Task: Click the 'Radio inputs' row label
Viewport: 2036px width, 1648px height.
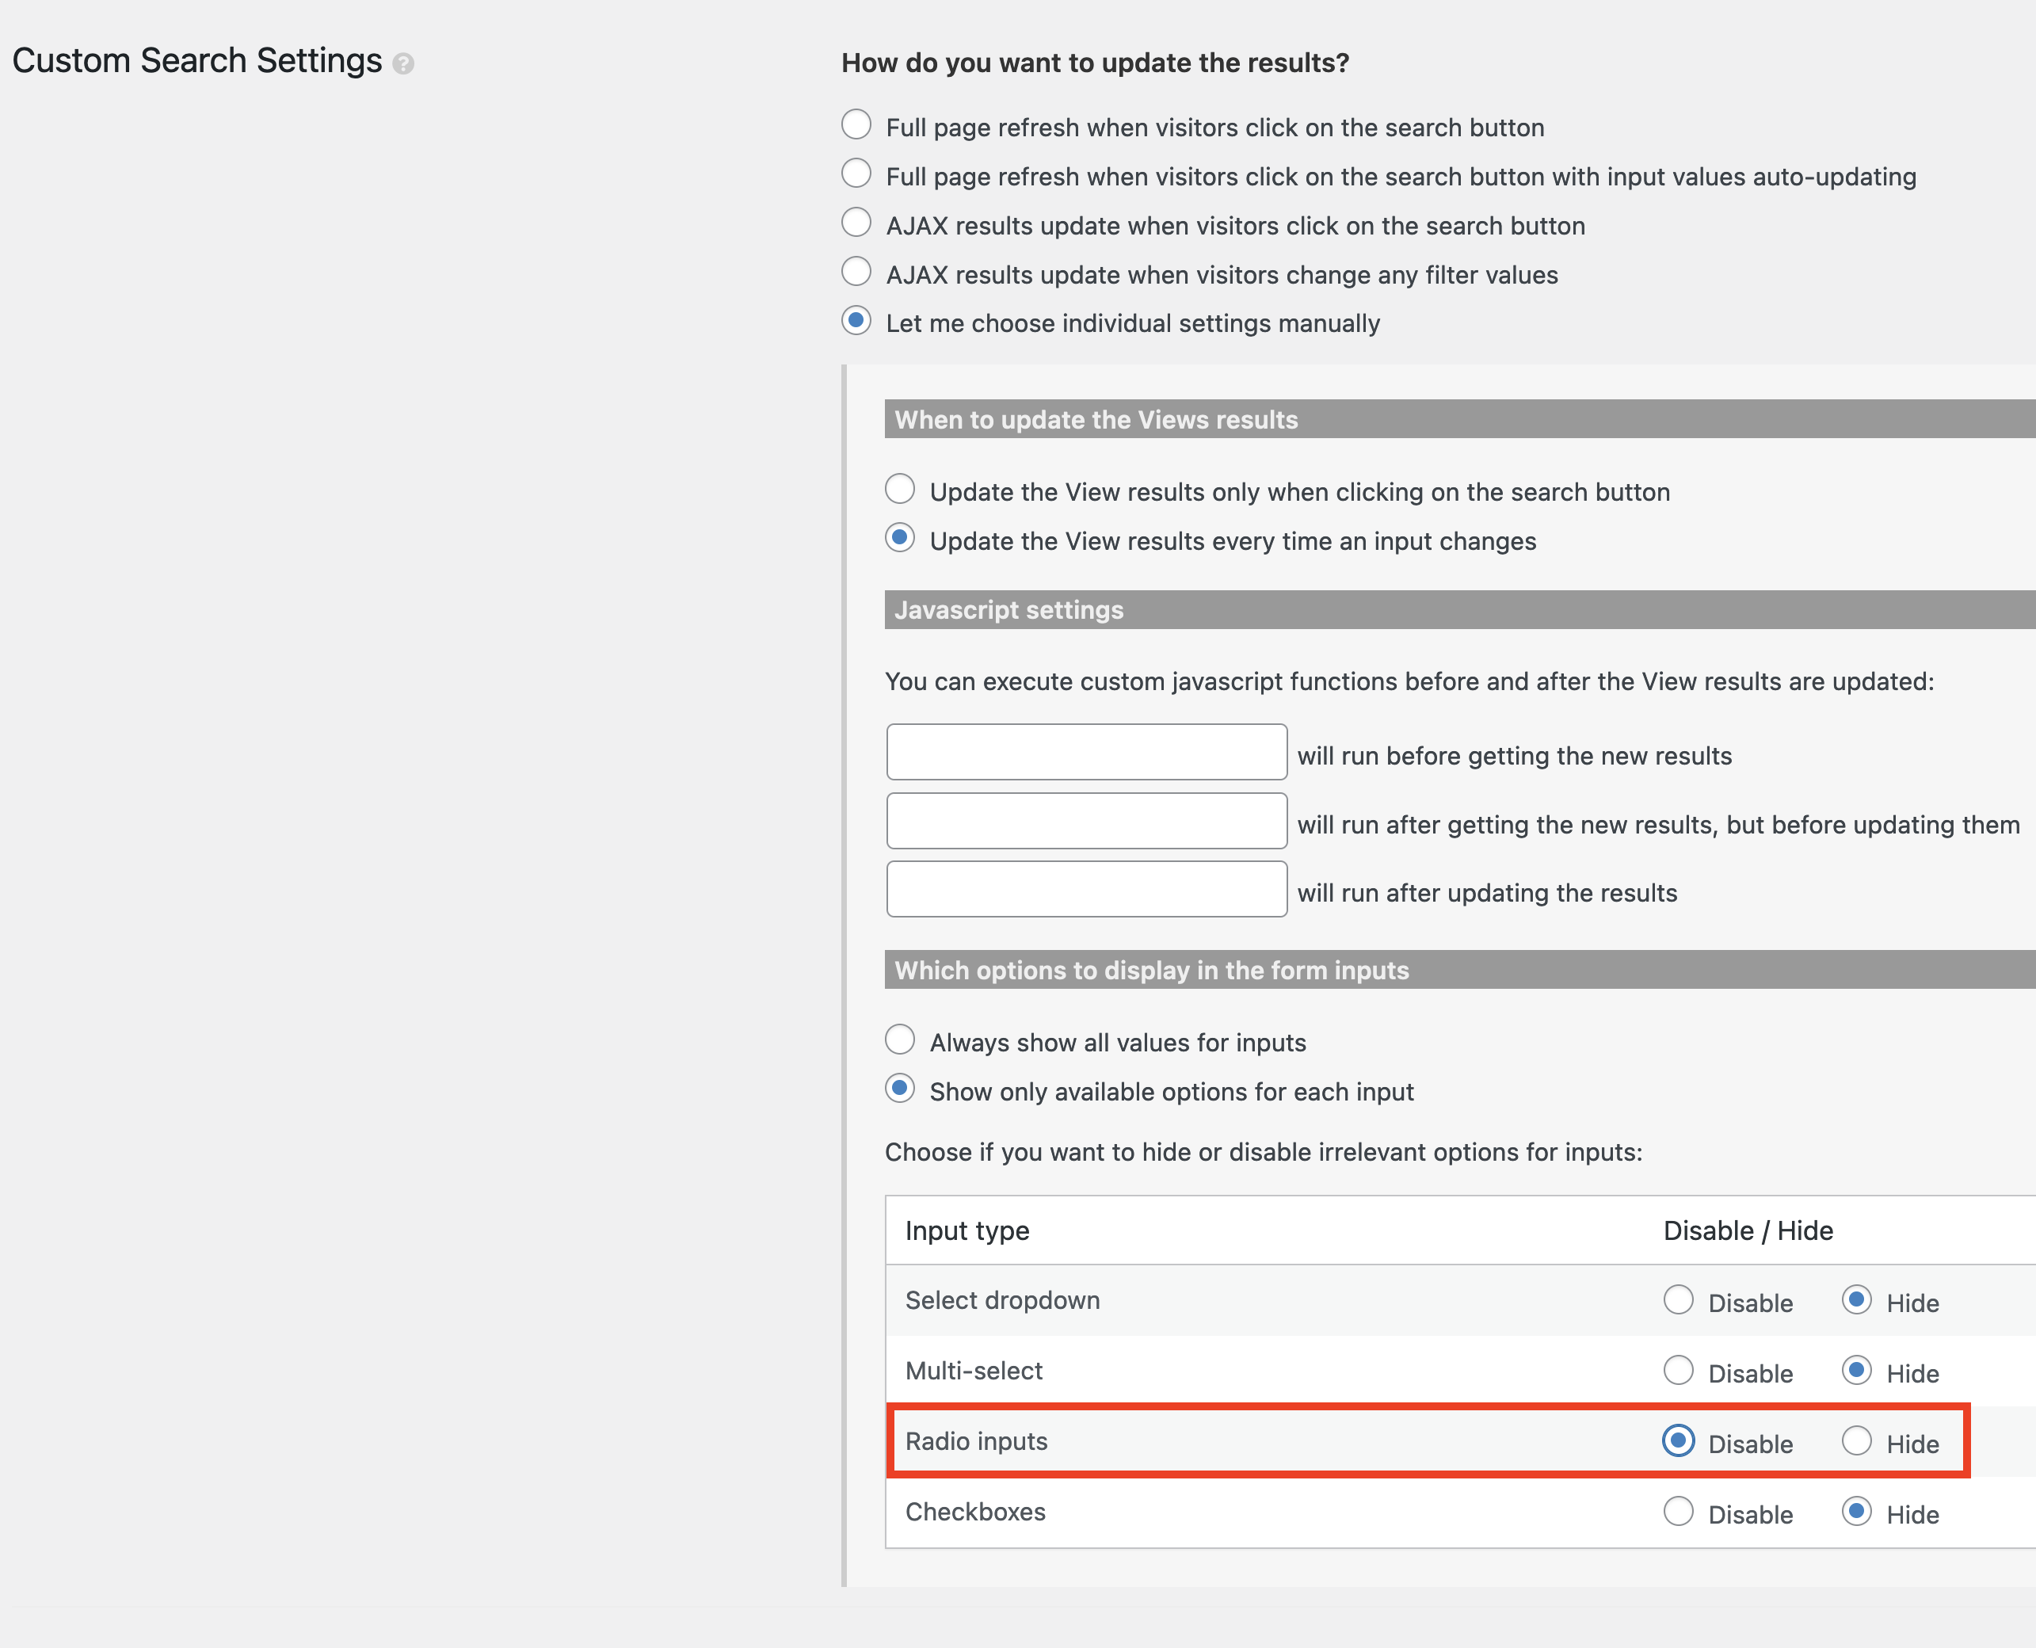Action: [976, 1441]
